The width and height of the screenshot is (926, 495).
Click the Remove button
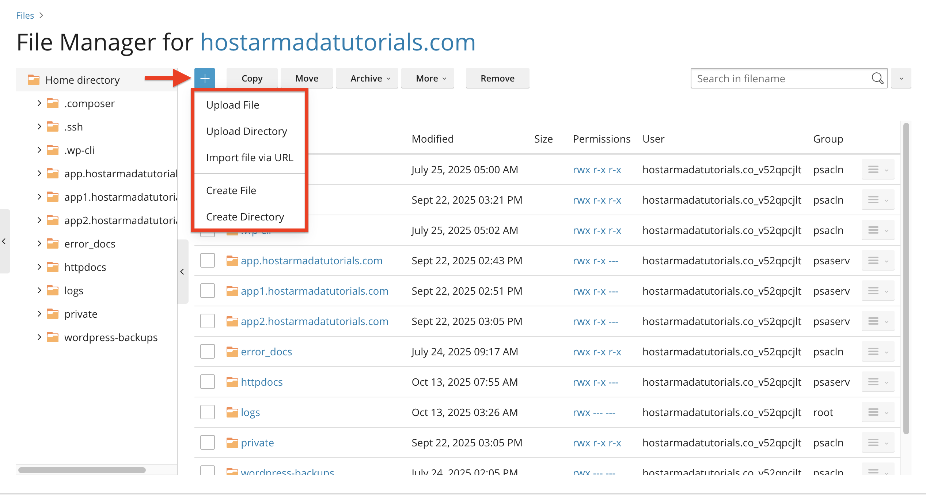pyautogui.click(x=497, y=78)
